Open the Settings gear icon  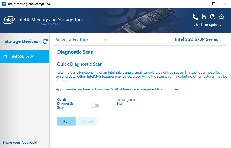point(221,17)
